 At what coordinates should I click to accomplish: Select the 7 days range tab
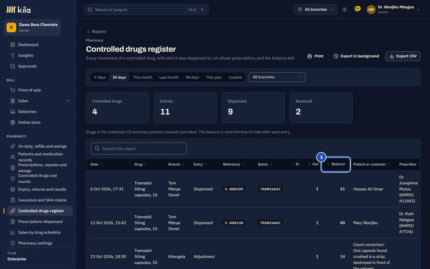(100, 77)
